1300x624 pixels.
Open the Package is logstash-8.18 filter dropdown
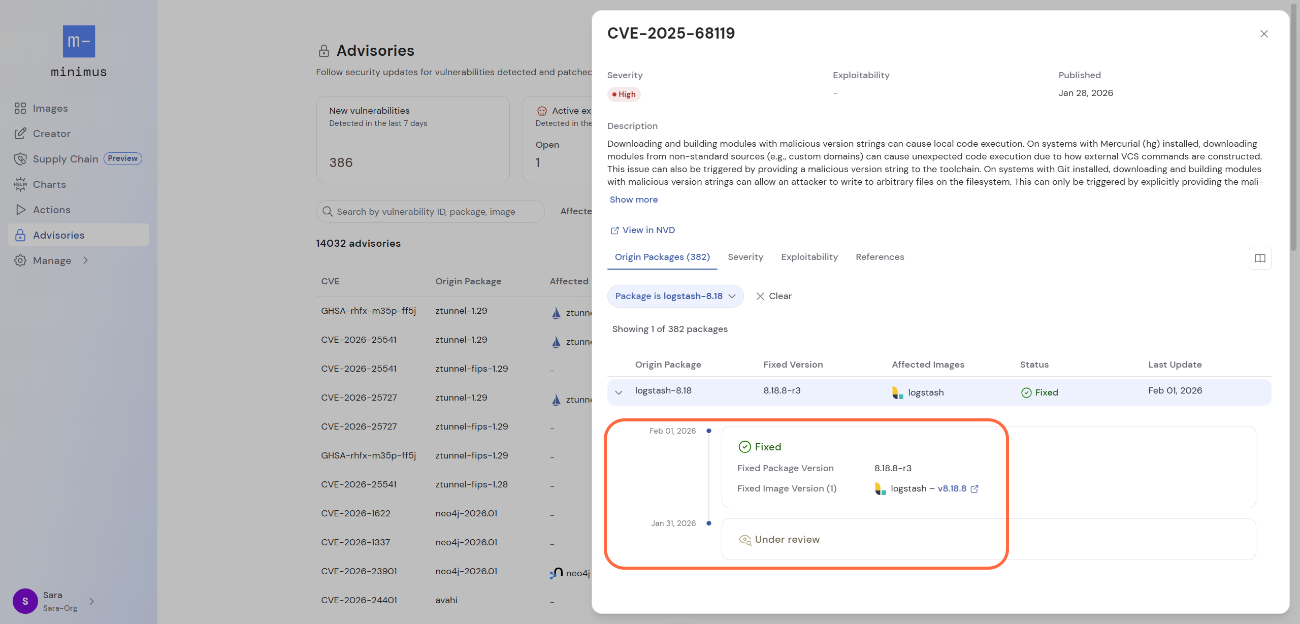click(x=675, y=296)
